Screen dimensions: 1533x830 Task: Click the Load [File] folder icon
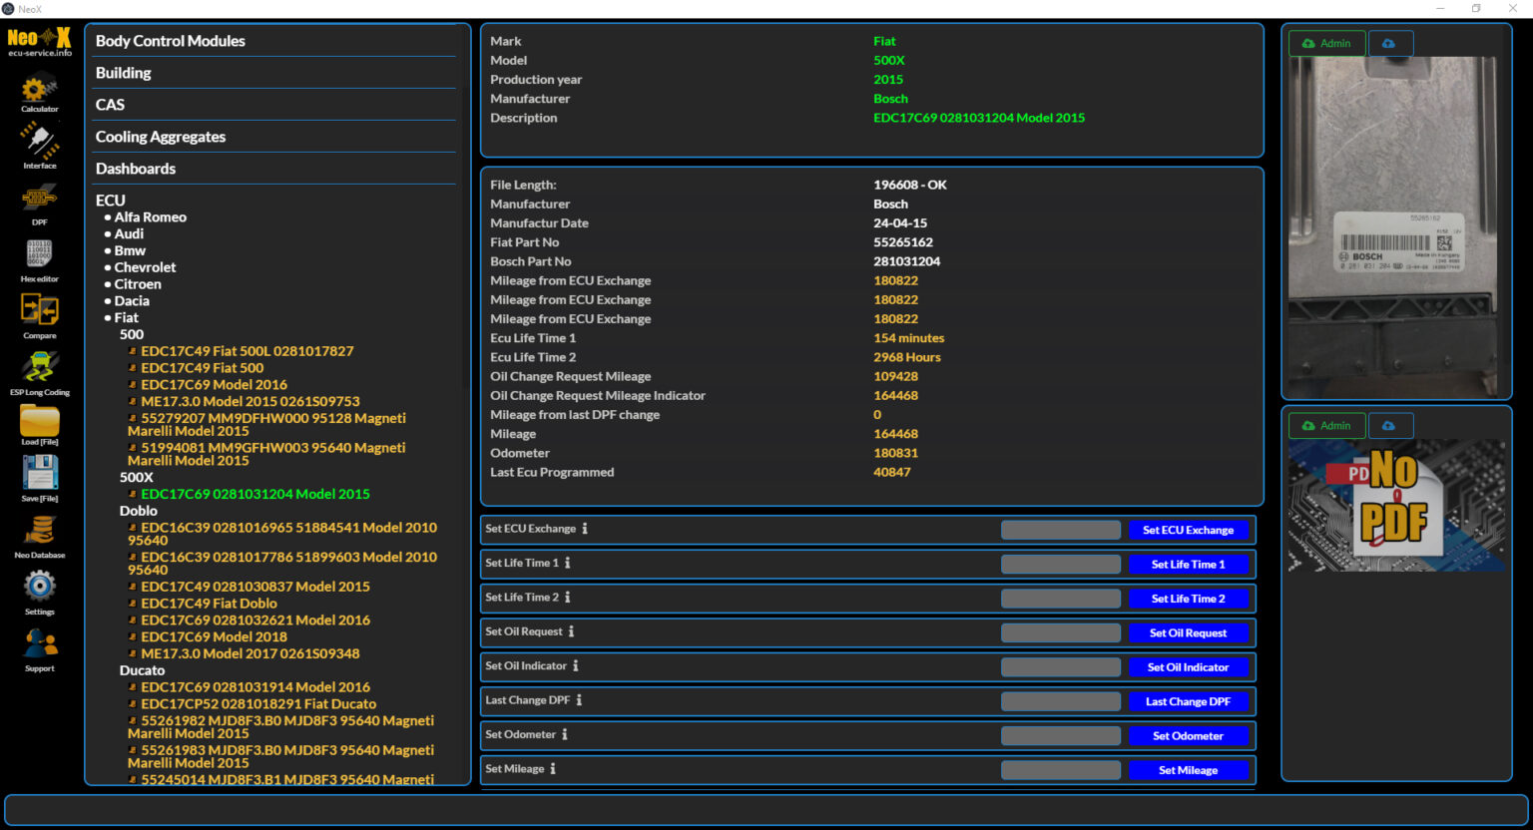[x=39, y=423]
